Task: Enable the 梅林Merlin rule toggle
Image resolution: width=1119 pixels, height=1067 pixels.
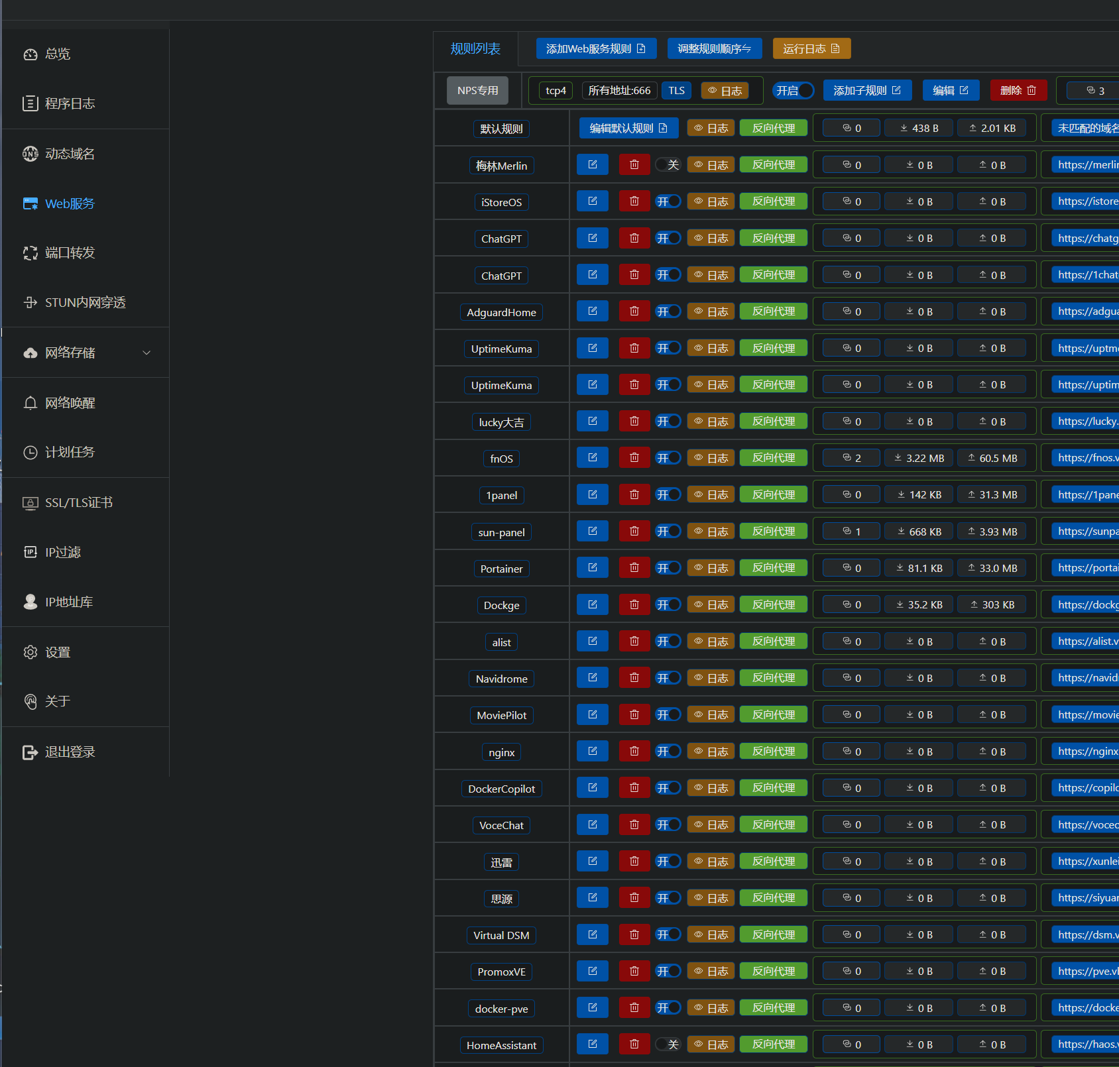Action: [x=668, y=164]
